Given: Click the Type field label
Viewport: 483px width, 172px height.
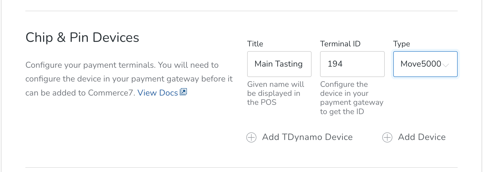Looking at the screenshot, I should (x=401, y=44).
